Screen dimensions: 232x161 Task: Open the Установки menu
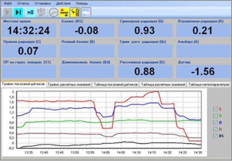point(43,3)
